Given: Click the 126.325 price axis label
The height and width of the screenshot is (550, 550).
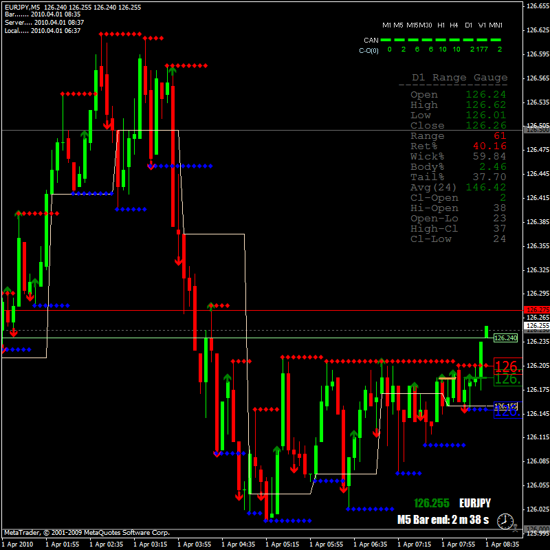Looking at the screenshot, I should 538,270.
